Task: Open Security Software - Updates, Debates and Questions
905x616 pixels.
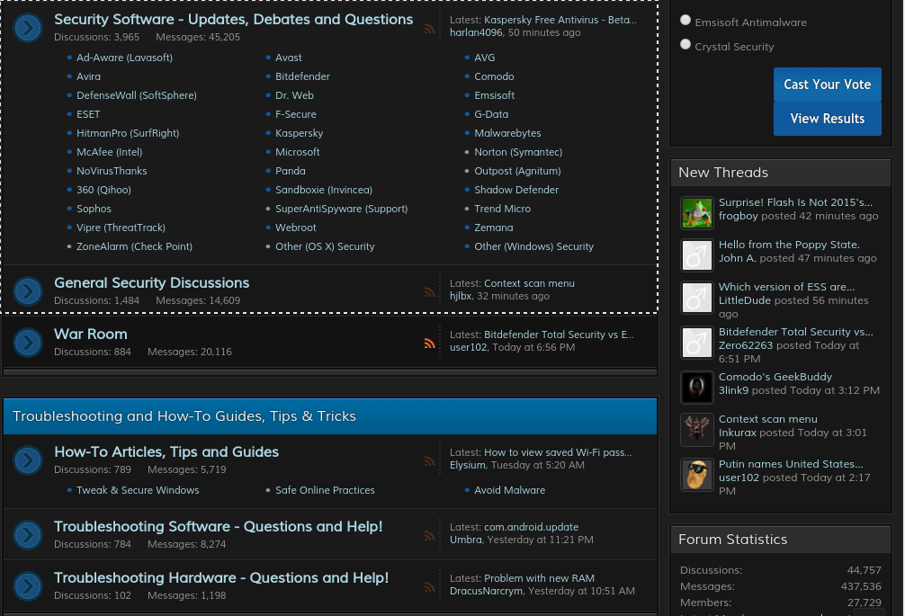Action: (233, 19)
